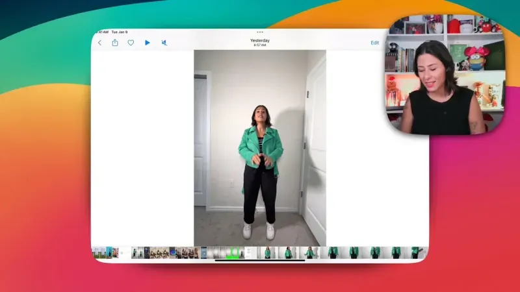Click the white area right of the video
Image resolution: width=520 pixels, height=292 pixels.
coord(377,148)
